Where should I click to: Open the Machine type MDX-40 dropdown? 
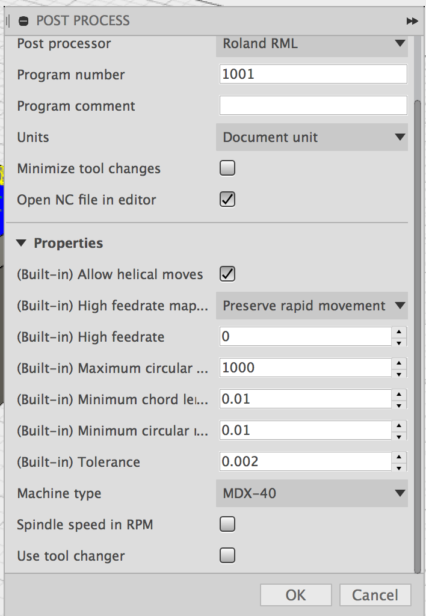312,494
